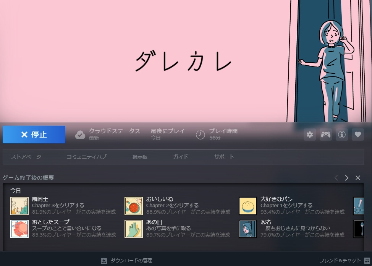Click the cloud status icon
The height and width of the screenshot is (266, 372).
(80, 135)
